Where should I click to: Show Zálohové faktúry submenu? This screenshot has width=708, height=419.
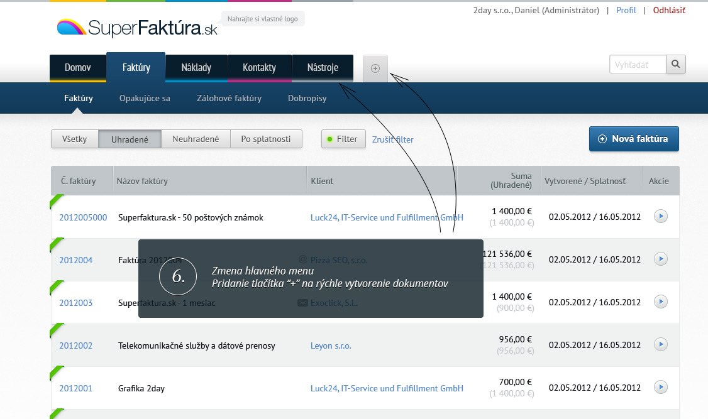click(x=229, y=98)
